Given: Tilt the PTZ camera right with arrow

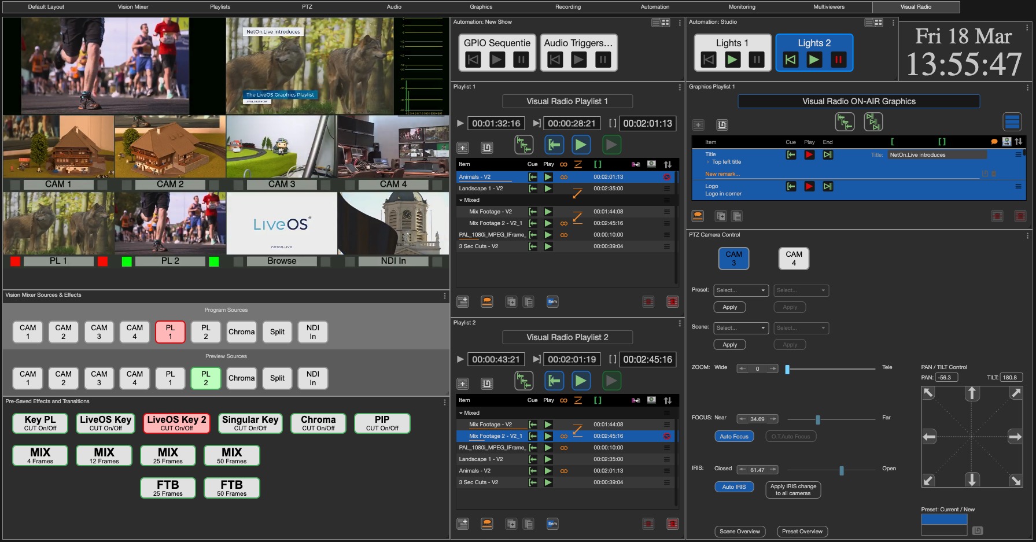Looking at the screenshot, I should click(x=1015, y=437).
